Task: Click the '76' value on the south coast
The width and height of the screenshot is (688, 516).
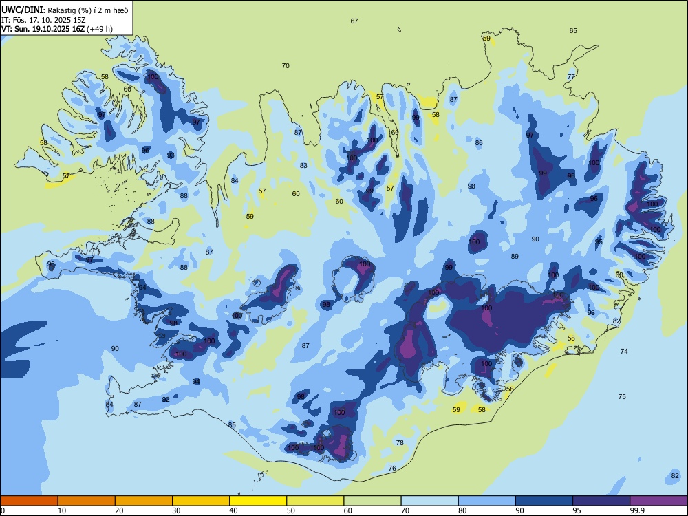Action: 392,469
